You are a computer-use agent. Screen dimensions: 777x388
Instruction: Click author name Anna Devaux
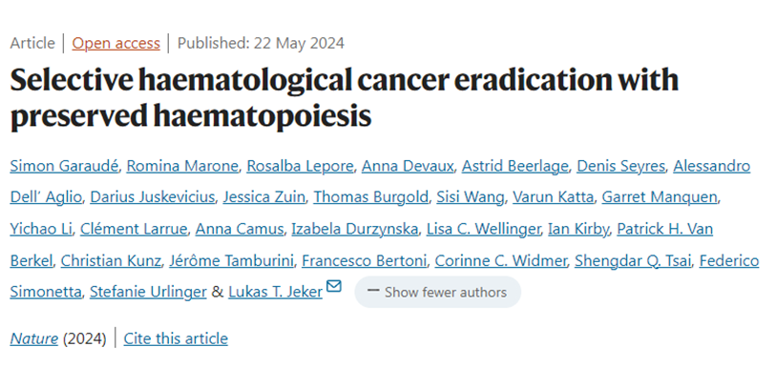point(407,166)
